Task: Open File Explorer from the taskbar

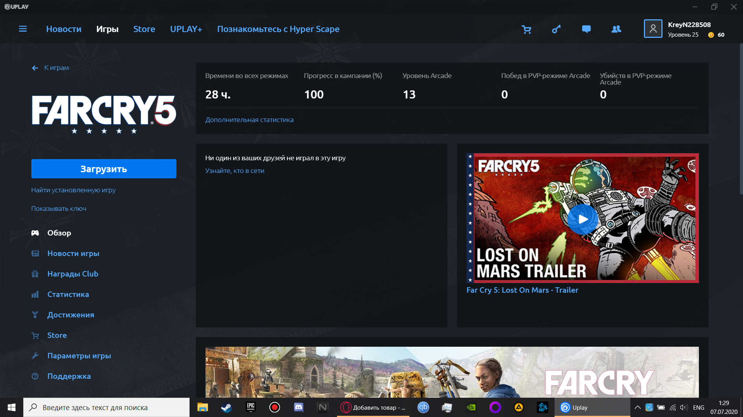Action: (202, 407)
